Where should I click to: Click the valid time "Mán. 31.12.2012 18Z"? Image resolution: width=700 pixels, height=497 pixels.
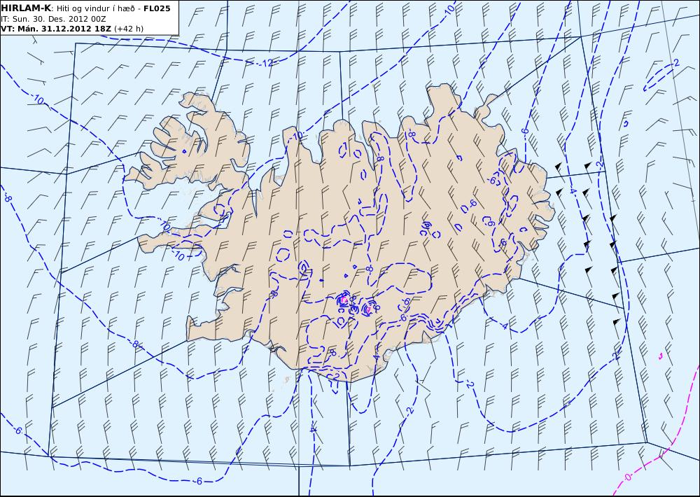[x=64, y=29]
